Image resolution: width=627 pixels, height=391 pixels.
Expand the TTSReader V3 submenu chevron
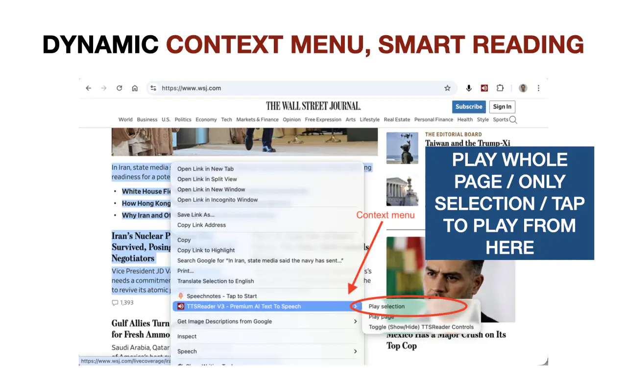[356, 306]
